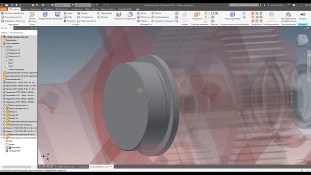Switch to Моя главная стр... document tab

pos(67,167)
